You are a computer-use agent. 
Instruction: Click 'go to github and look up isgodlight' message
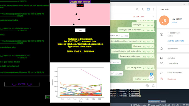pyautogui.click(x=133, y=51)
